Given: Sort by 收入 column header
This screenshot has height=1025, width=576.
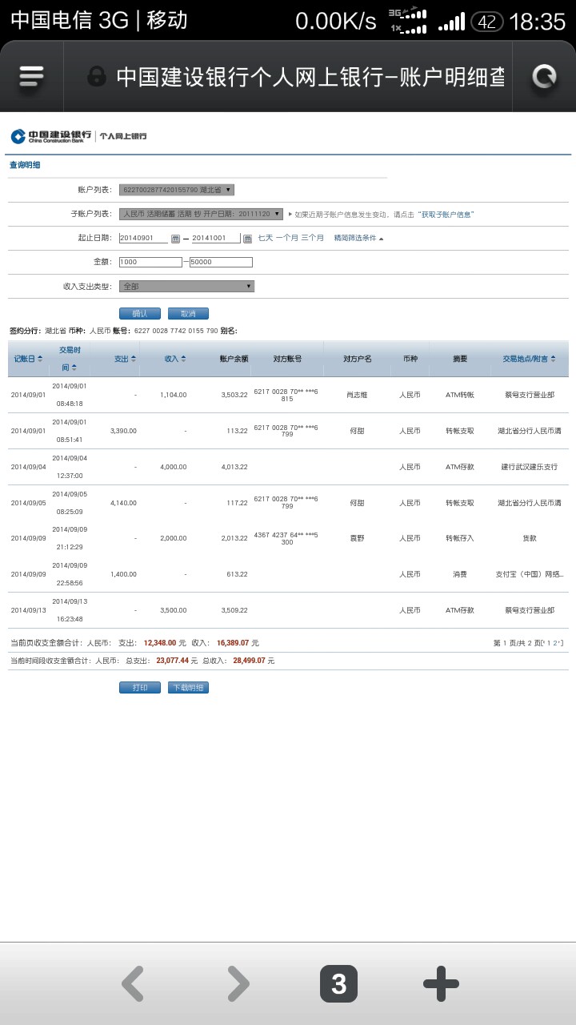Looking at the screenshot, I should 175,359.
